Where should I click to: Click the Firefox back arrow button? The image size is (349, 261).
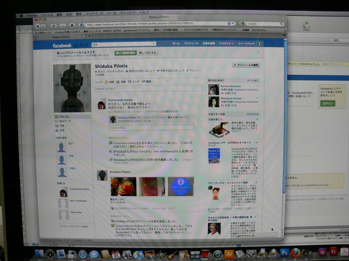click(38, 26)
